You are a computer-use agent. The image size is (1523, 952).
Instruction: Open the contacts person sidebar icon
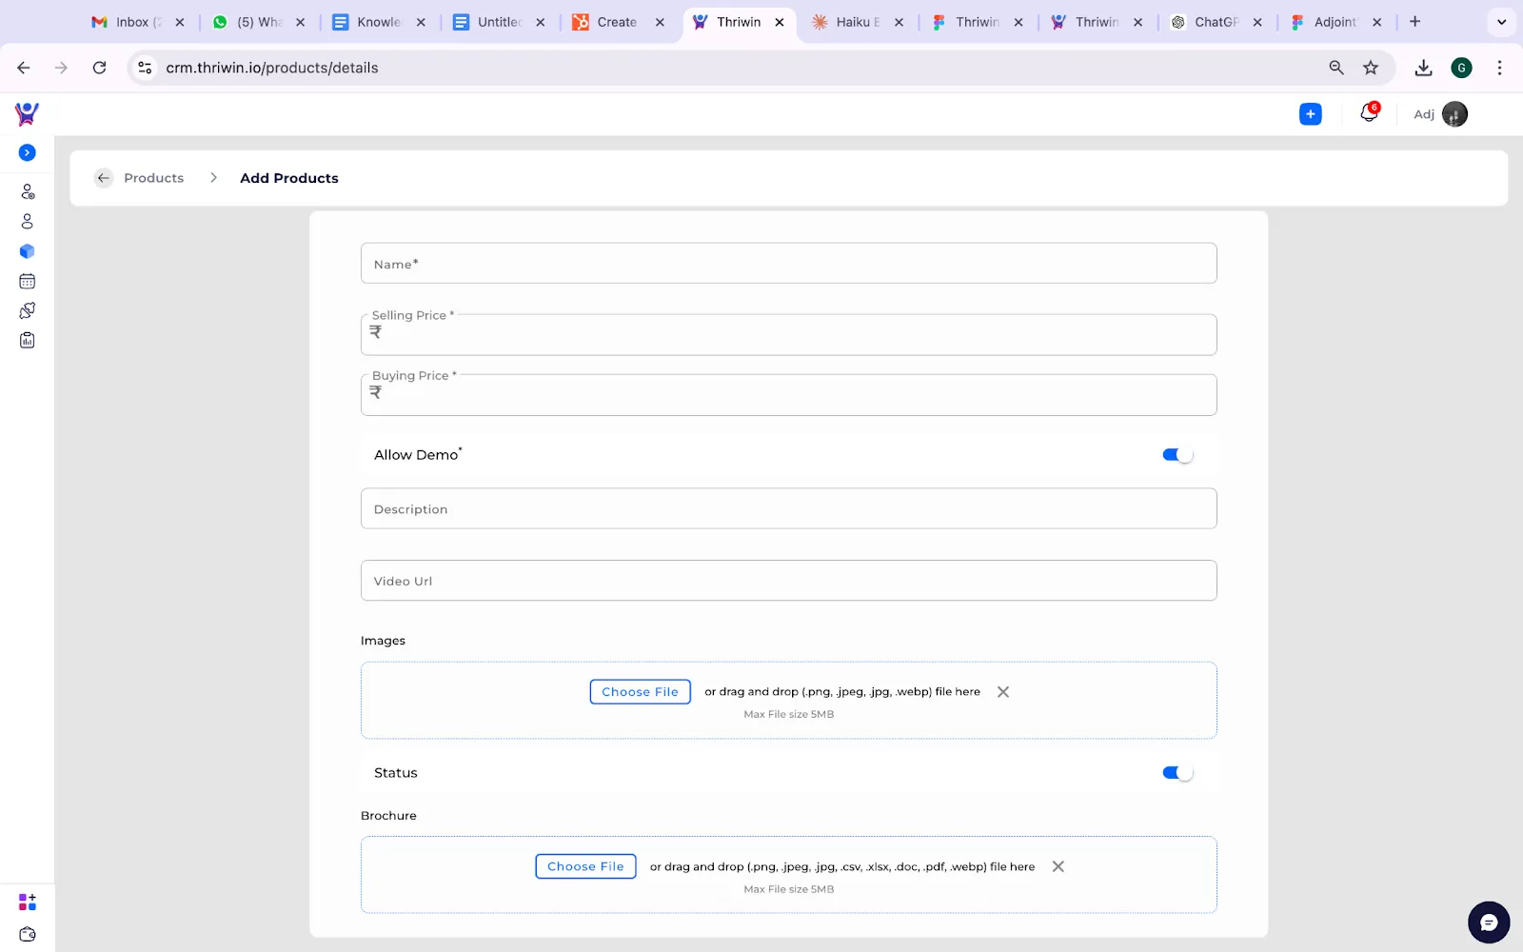click(x=28, y=221)
